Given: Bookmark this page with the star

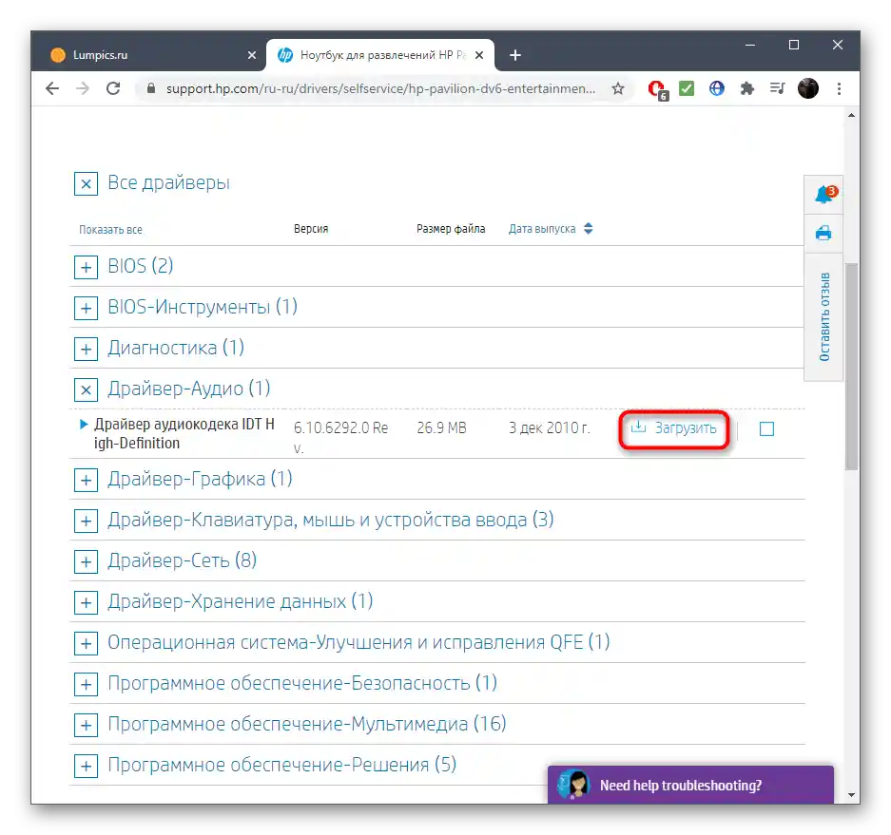Looking at the screenshot, I should [x=618, y=88].
